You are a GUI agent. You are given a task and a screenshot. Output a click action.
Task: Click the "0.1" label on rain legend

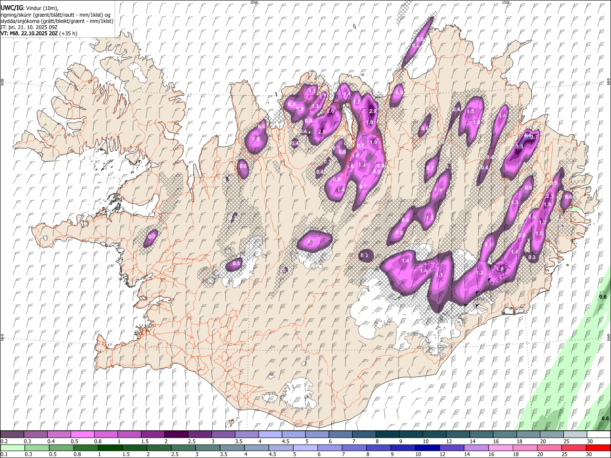pos(4,455)
